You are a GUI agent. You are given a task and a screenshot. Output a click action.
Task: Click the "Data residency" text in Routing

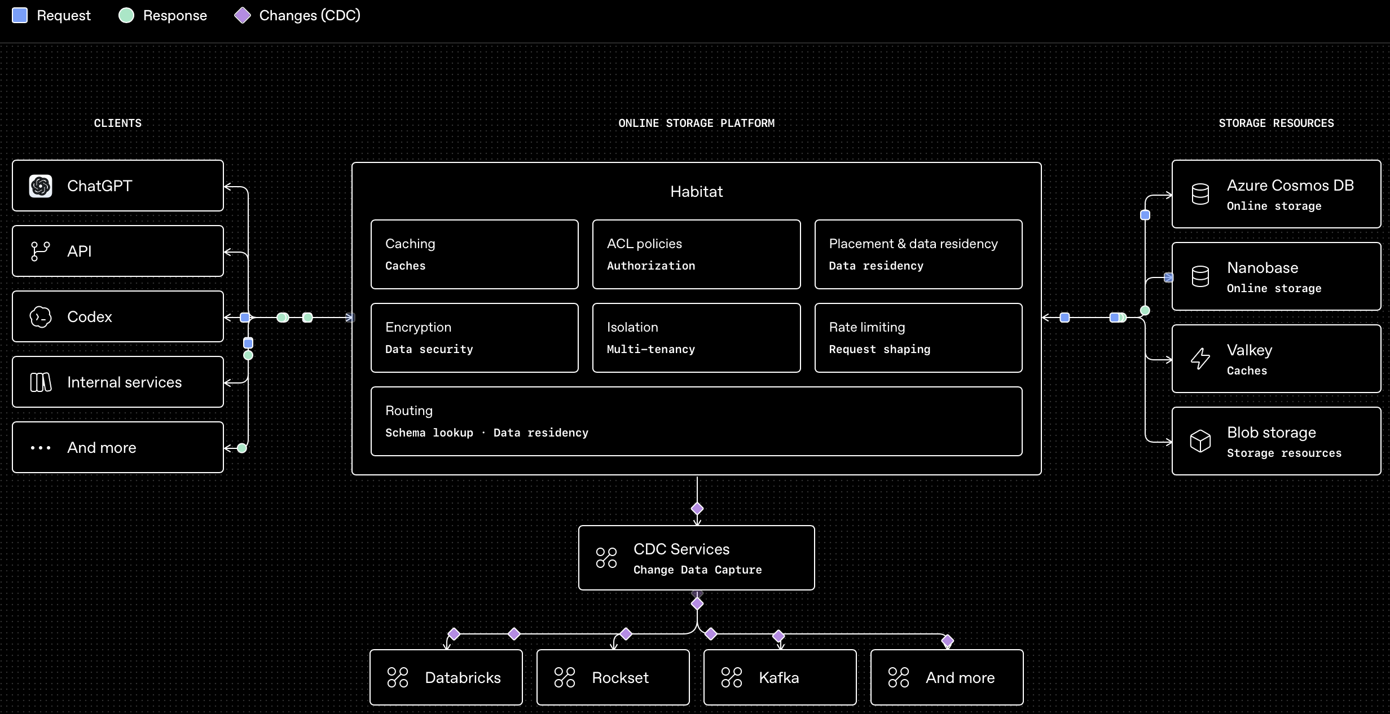pyautogui.click(x=541, y=433)
